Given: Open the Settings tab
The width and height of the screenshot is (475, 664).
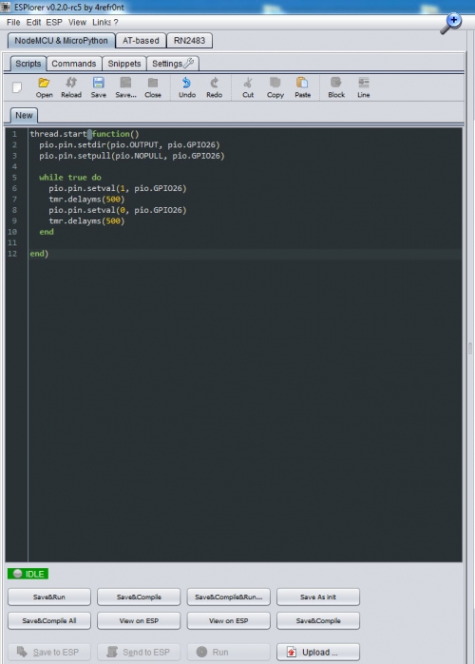Looking at the screenshot, I should [172, 64].
